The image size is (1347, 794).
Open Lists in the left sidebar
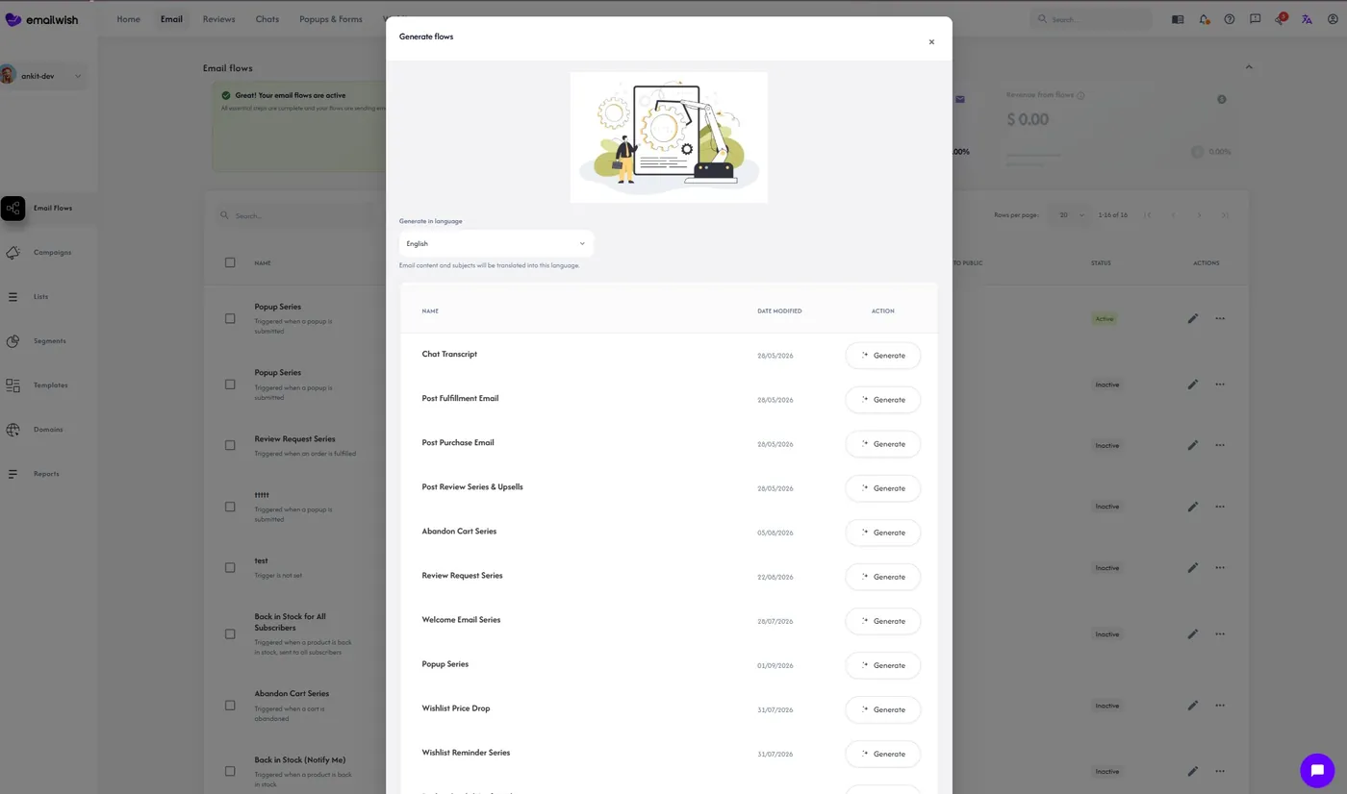[38, 296]
